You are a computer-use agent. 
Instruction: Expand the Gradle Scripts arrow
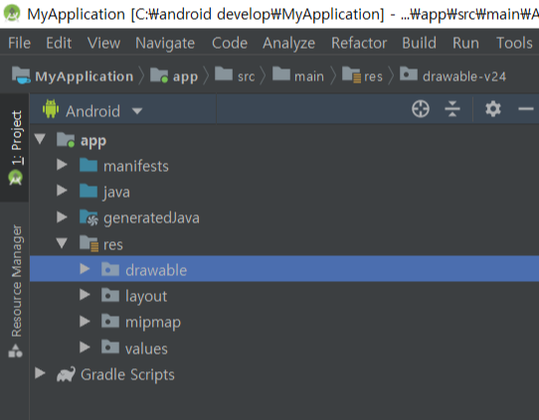click(x=40, y=373)
